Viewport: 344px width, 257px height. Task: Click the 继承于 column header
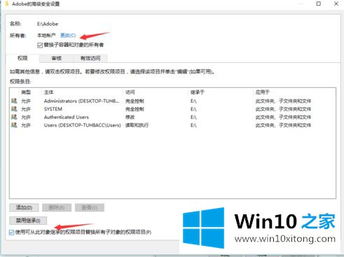point(198,92)
